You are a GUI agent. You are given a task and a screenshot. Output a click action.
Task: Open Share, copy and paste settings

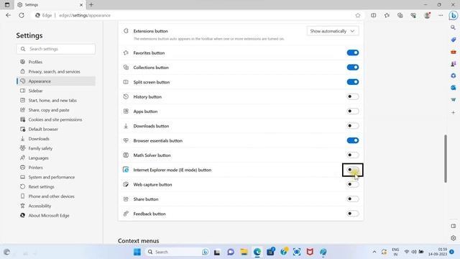coord(56,110)
